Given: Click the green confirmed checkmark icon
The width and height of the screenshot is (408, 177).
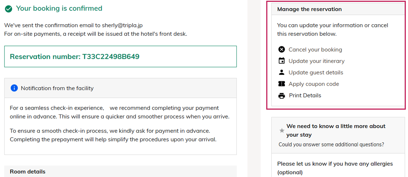Looking at the screenshot, I should (x=8, y=8).
